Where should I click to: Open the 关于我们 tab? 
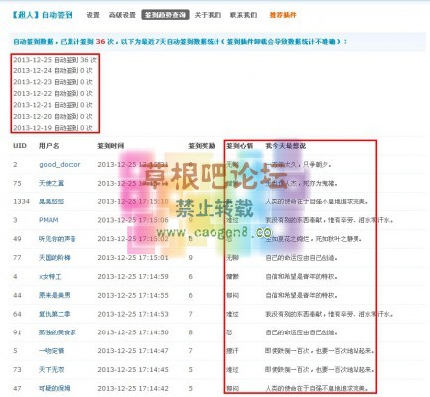click(208, 15)
